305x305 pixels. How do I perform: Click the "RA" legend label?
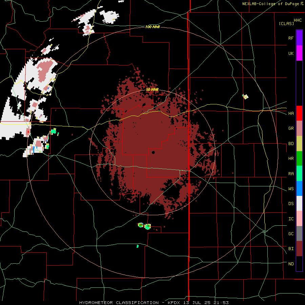(x=291, y=174)
